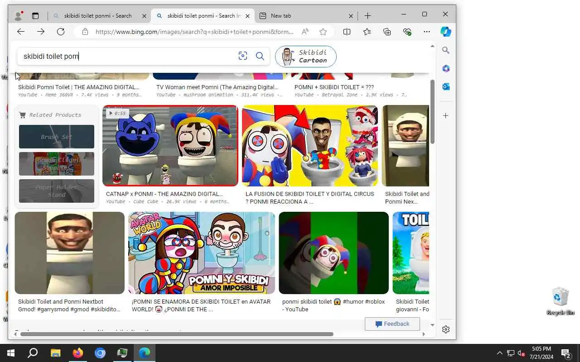The height and width of the screenshot is (362, 580).
Task: Open Windows Start menu
Action: (x=11, y=353)
